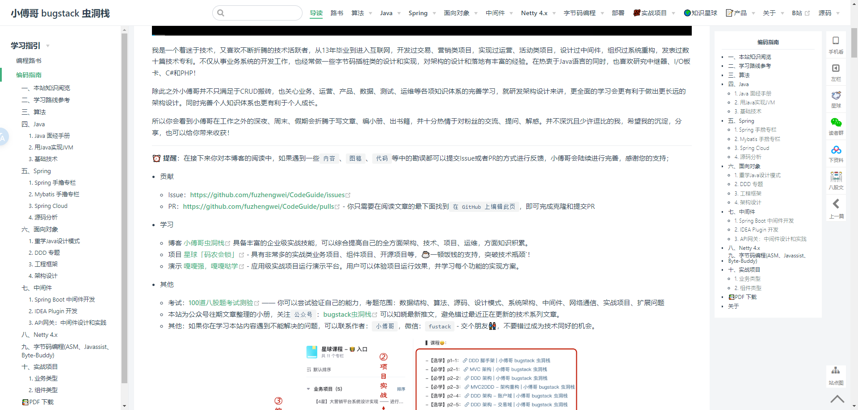Switch to the 导读 tab
This screenshot has width=858, height=410.
pyautogui.click(x=316, y=13)
